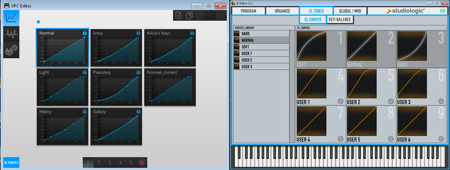This screenshot has height=170, width=450.
Task: Duplicate the curve using the copy icon
Action: pyautogui.click(x=190, y=16)
